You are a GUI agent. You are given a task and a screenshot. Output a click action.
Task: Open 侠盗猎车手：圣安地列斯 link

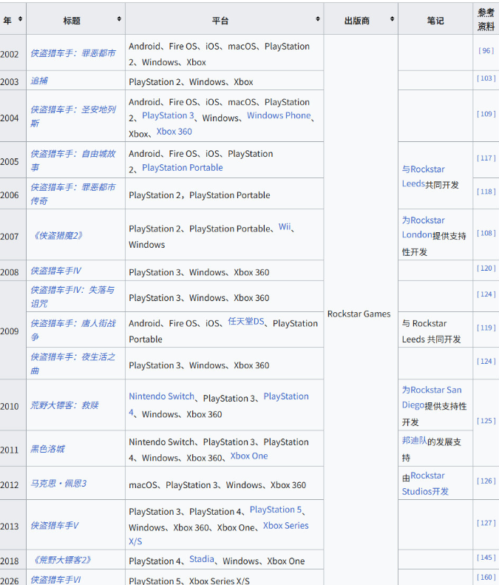(x=73, y=116)
